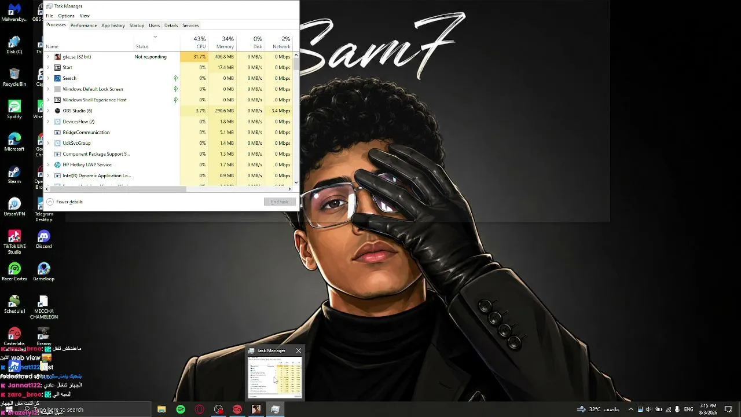Click the Task Manager taskbar button
The image size is (741, 417).
click(x=275, y=409)
